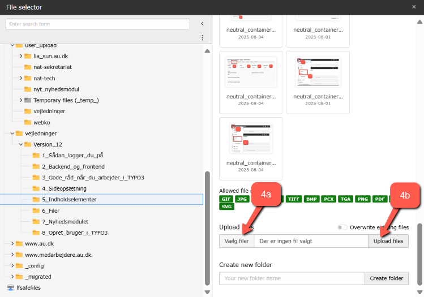
Task: Select the 5_Indholdselementer folder
Action: tap(70, 200)
